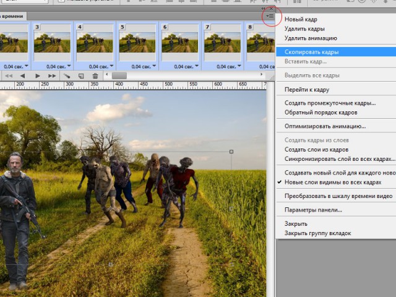
Task: Activate the 'времени' timeline panel tab
Action: coord(12,16)
